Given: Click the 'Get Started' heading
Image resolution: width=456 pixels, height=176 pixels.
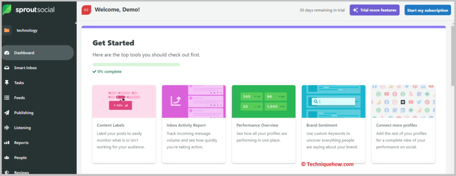Looking at the screenshot, I should pos(114,43).
